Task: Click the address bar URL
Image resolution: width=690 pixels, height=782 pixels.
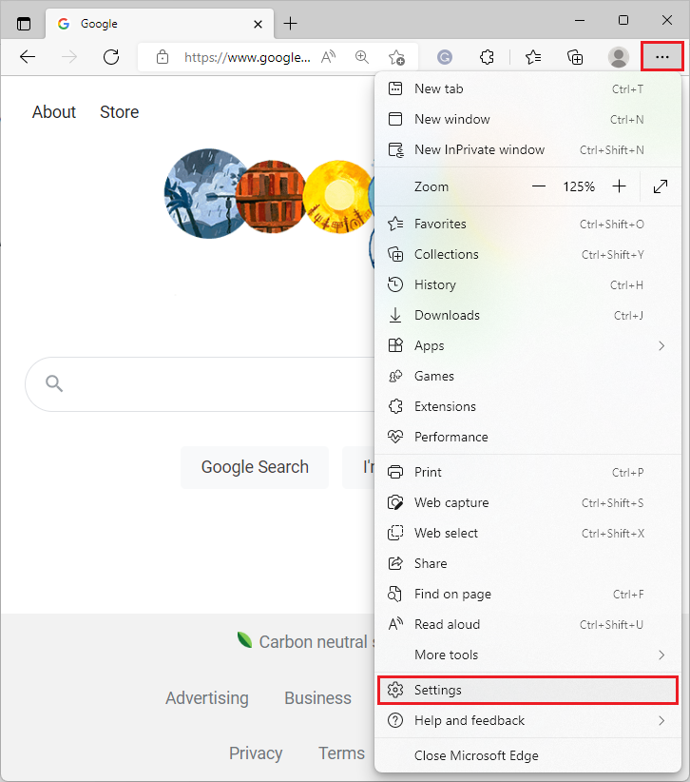Action: [x=247, y=57]
